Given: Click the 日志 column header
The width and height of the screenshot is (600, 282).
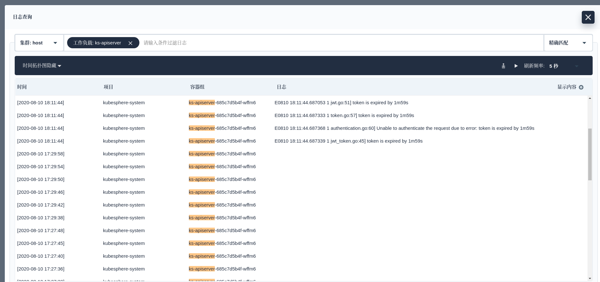Looking at the screenshot, I should click(281, 87).
